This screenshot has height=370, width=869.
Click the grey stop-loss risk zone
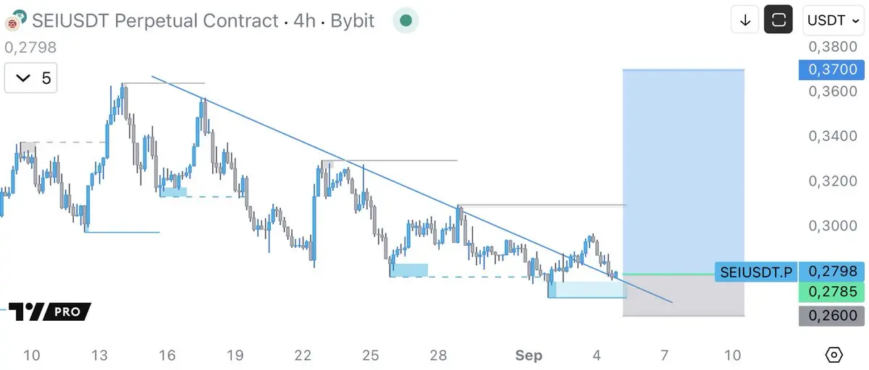click(x=684, y=295)
